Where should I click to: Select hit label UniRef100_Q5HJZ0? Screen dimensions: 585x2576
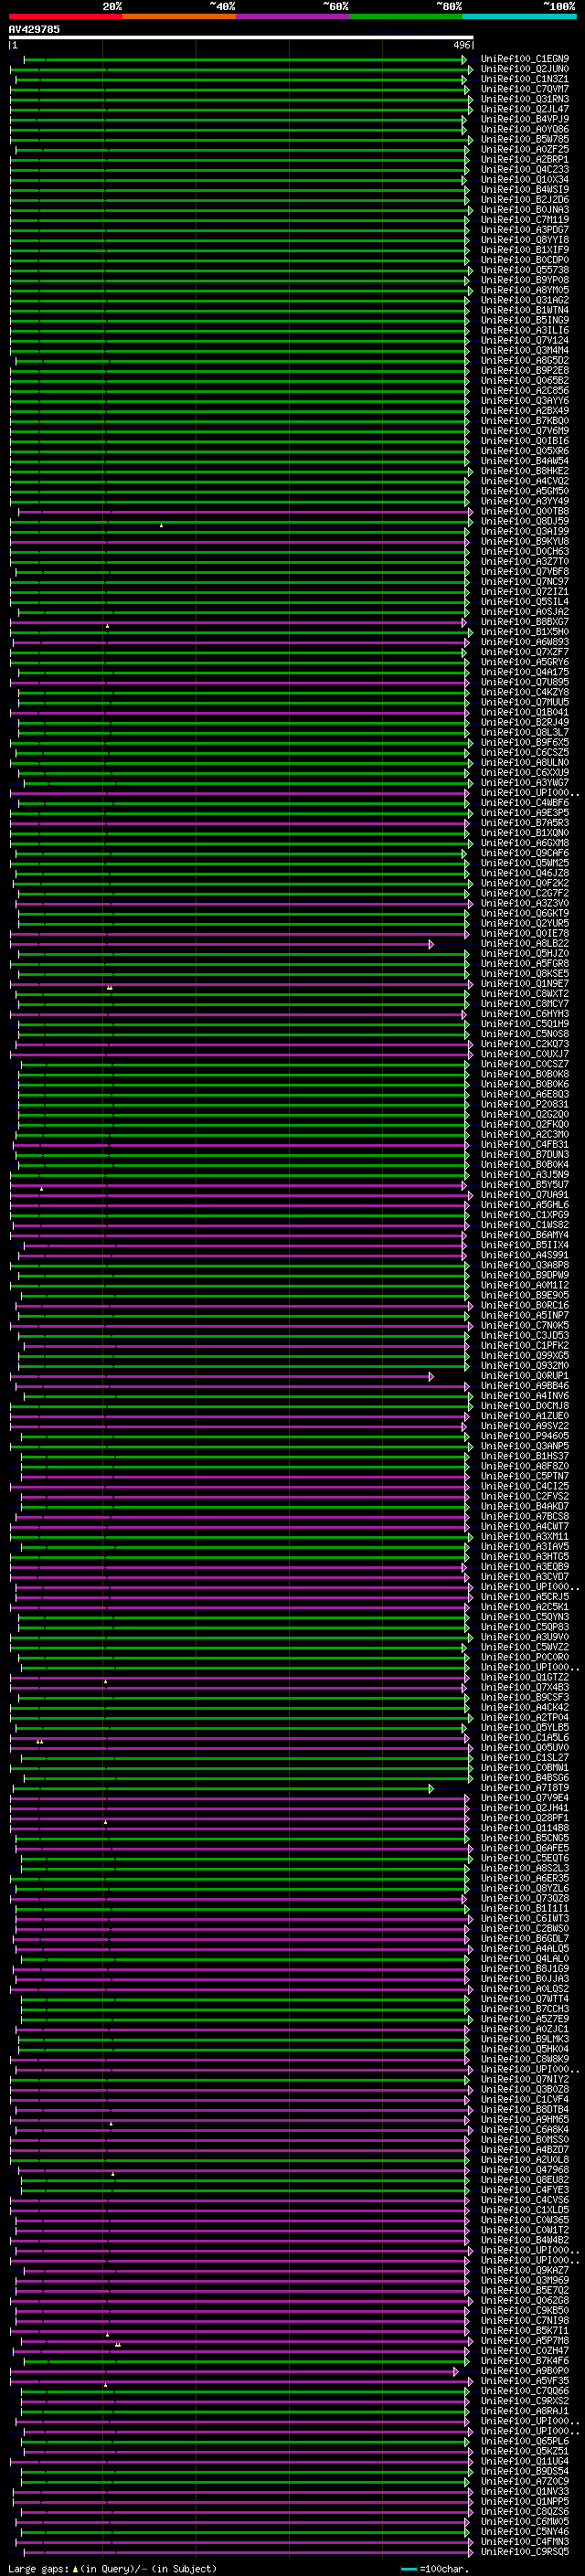(x=525, y=954)
